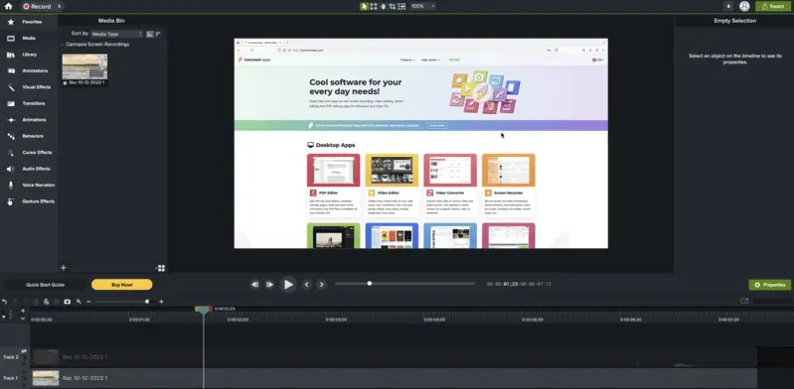
Task: Click the plus icon to import media
Action: click(64, 268)
